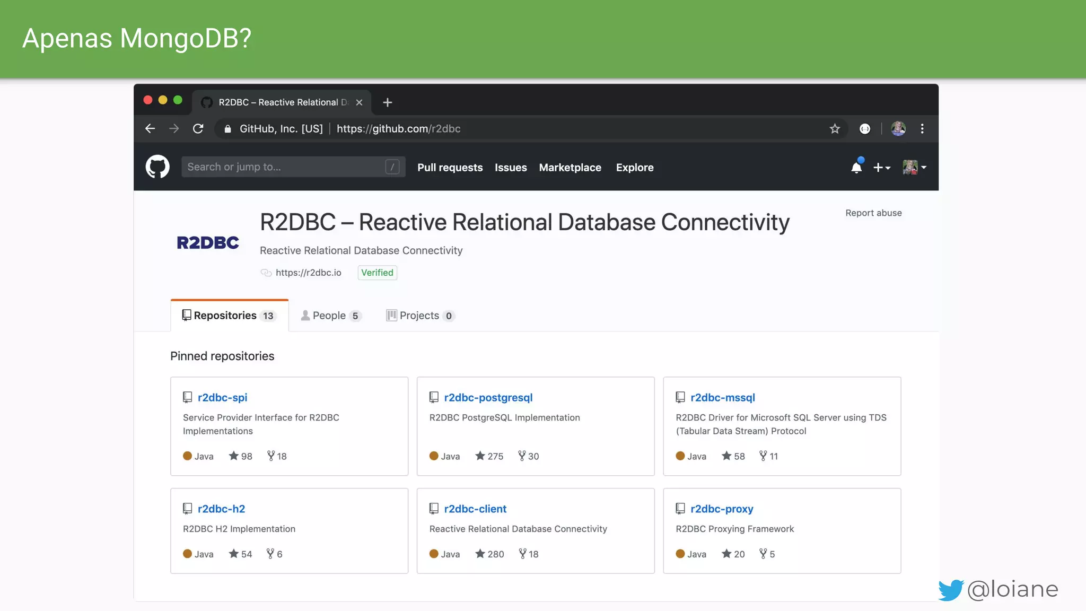This screenshot has height=611, width=1086.
Task: Bookmark the page with star icon
Action: click(835, 129)
